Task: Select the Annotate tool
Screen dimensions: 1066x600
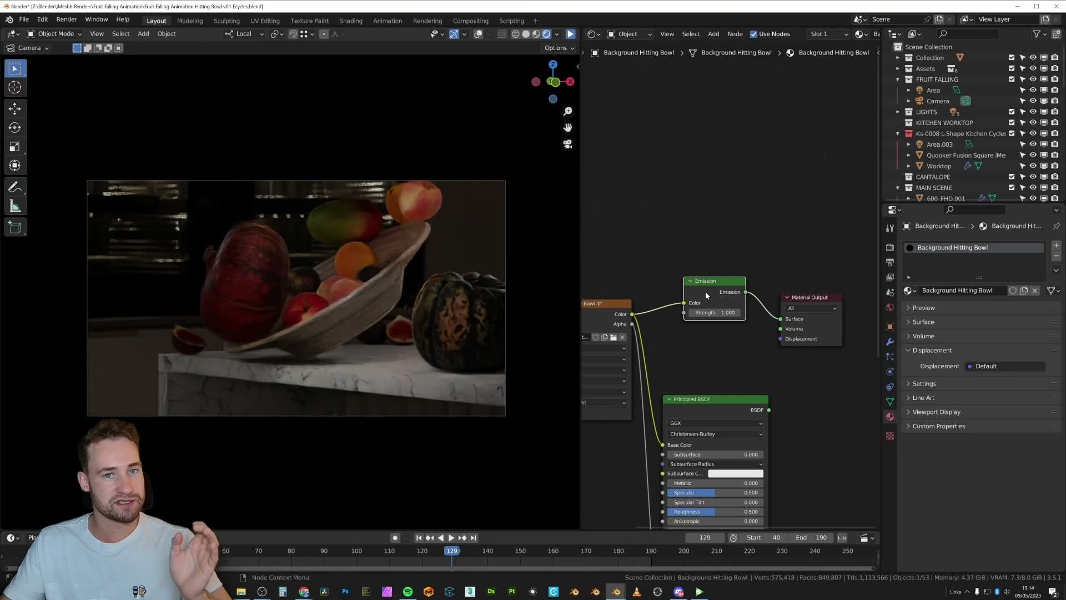Action: [15, 187]
